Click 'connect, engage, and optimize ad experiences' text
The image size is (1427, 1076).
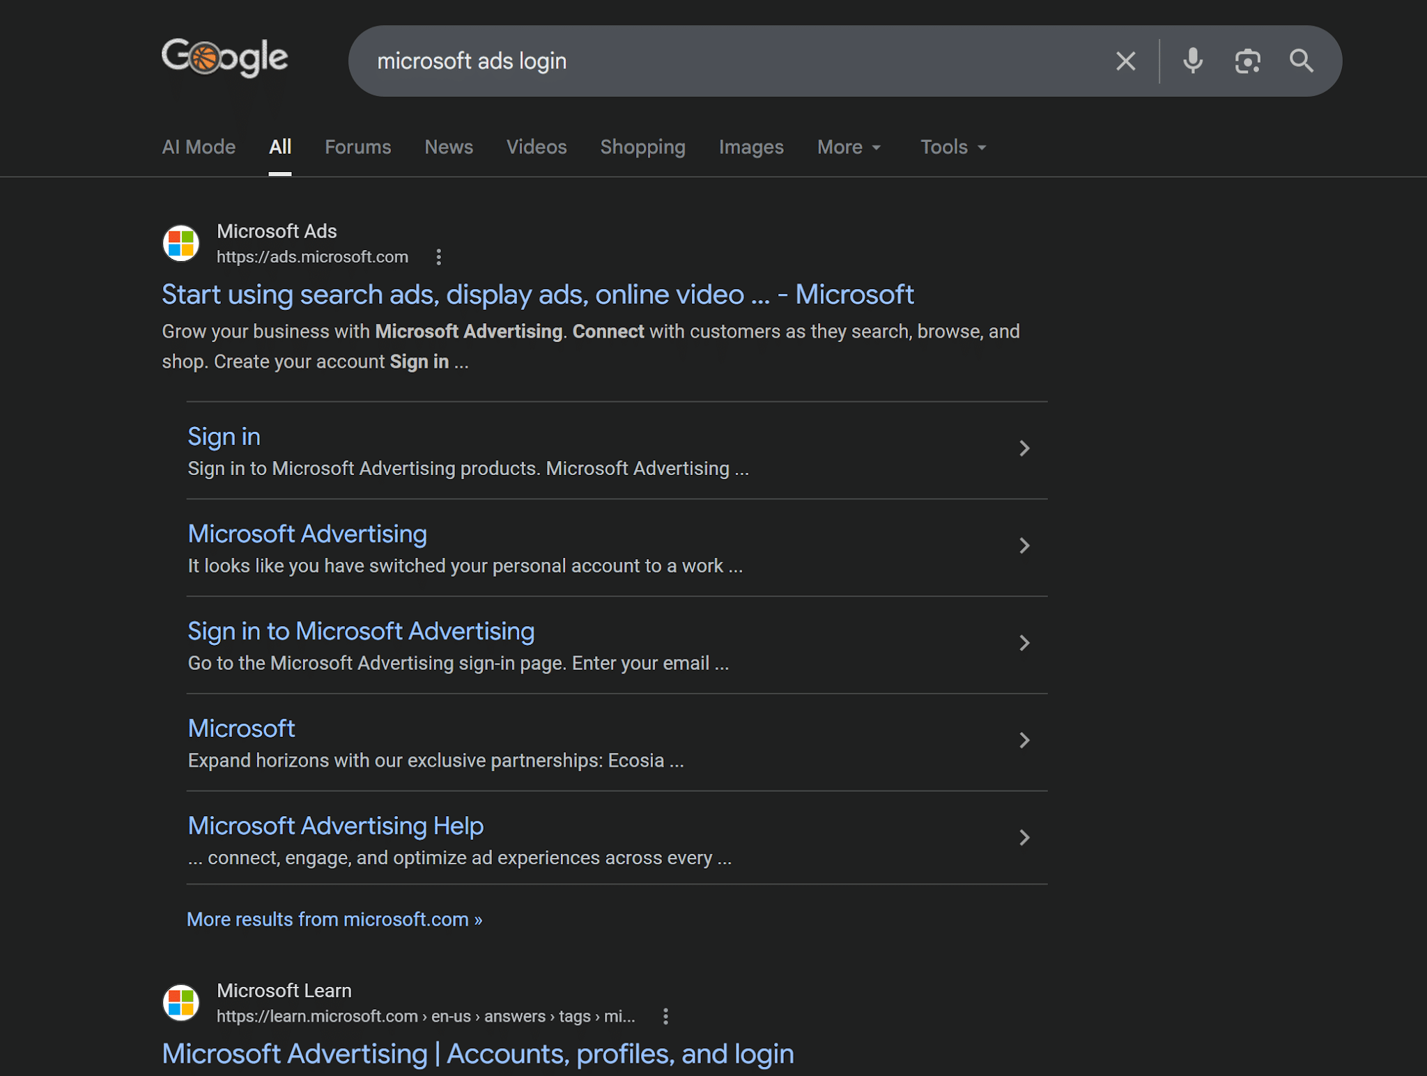460,858
